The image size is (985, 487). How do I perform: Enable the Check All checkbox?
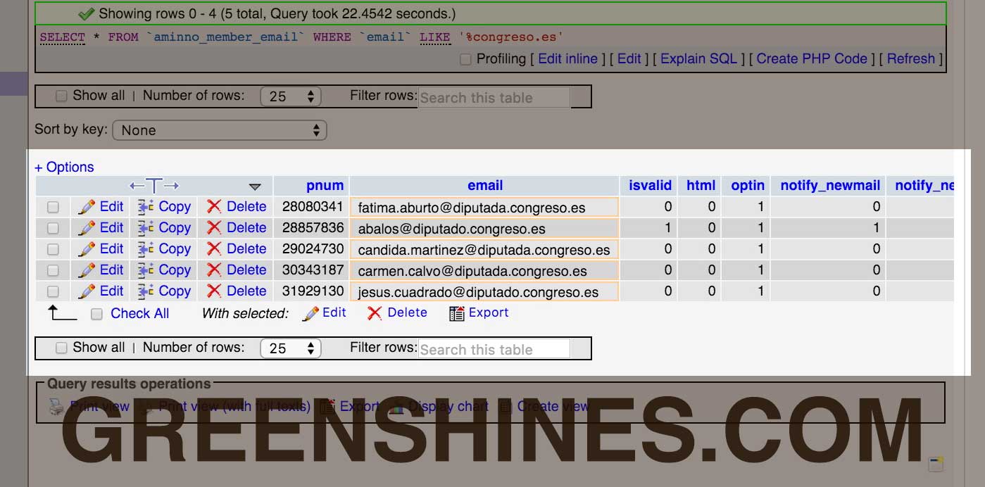[97, 314]
